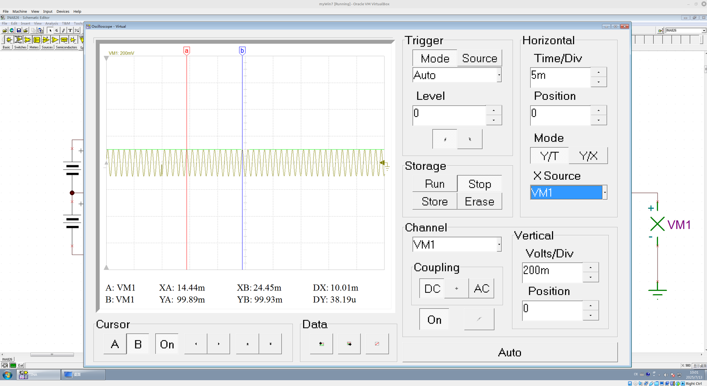This screenshot has height=386, width=707.
Task: Toggle the cursor On button
Action: 167,344
